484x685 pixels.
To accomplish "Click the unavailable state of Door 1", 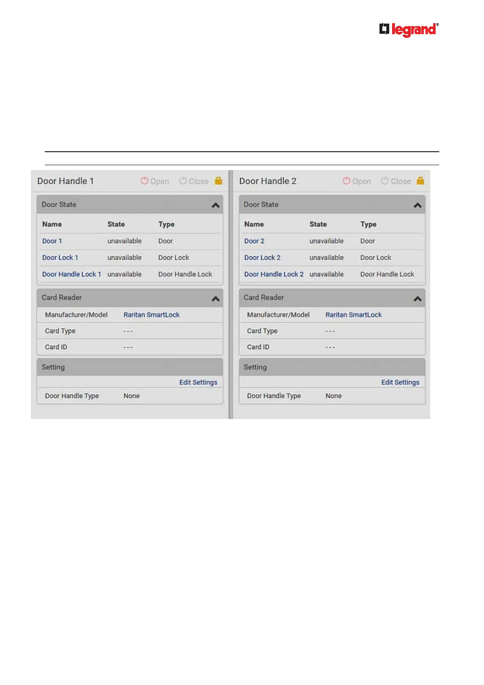I will pyautogui.click(x=124, y=241).
